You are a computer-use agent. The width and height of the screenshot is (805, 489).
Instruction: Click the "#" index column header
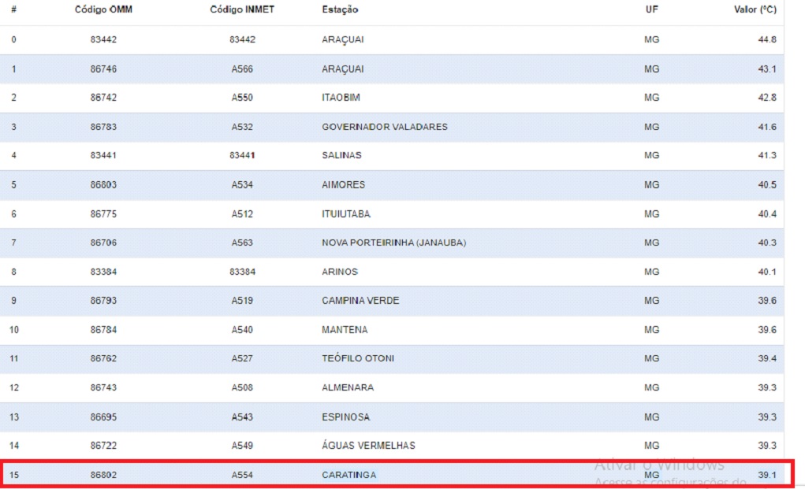(x=14, y=9)
